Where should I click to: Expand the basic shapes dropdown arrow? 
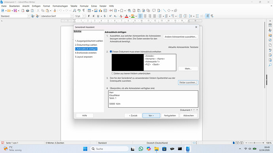(x=172, y=11)
